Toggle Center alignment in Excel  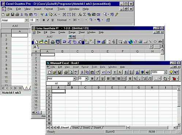(x=113, y=79)
